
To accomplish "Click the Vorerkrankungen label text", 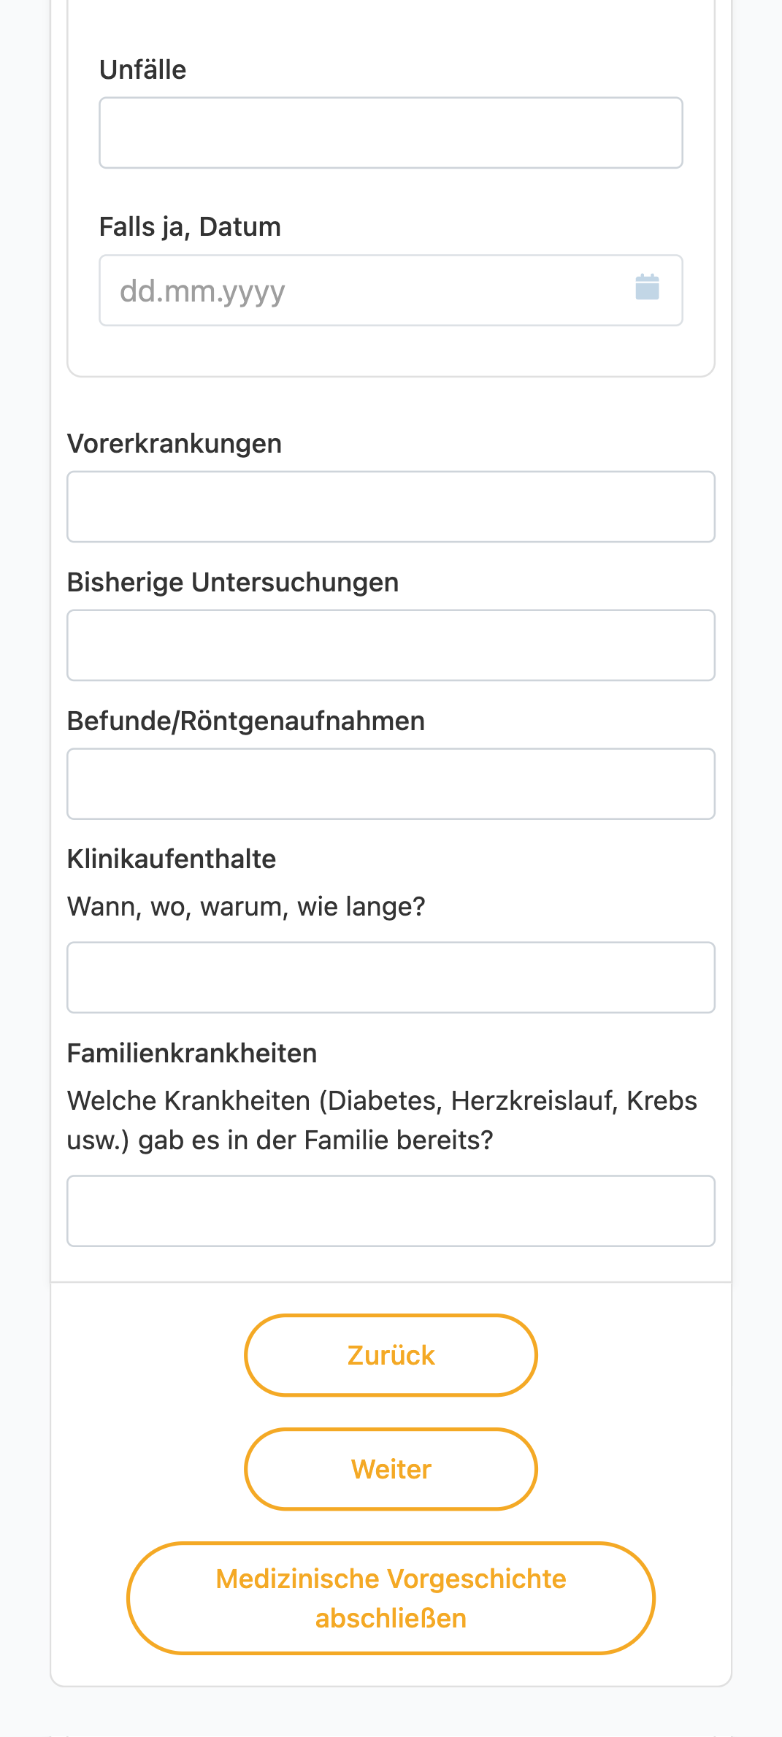I will click(175, 444).
